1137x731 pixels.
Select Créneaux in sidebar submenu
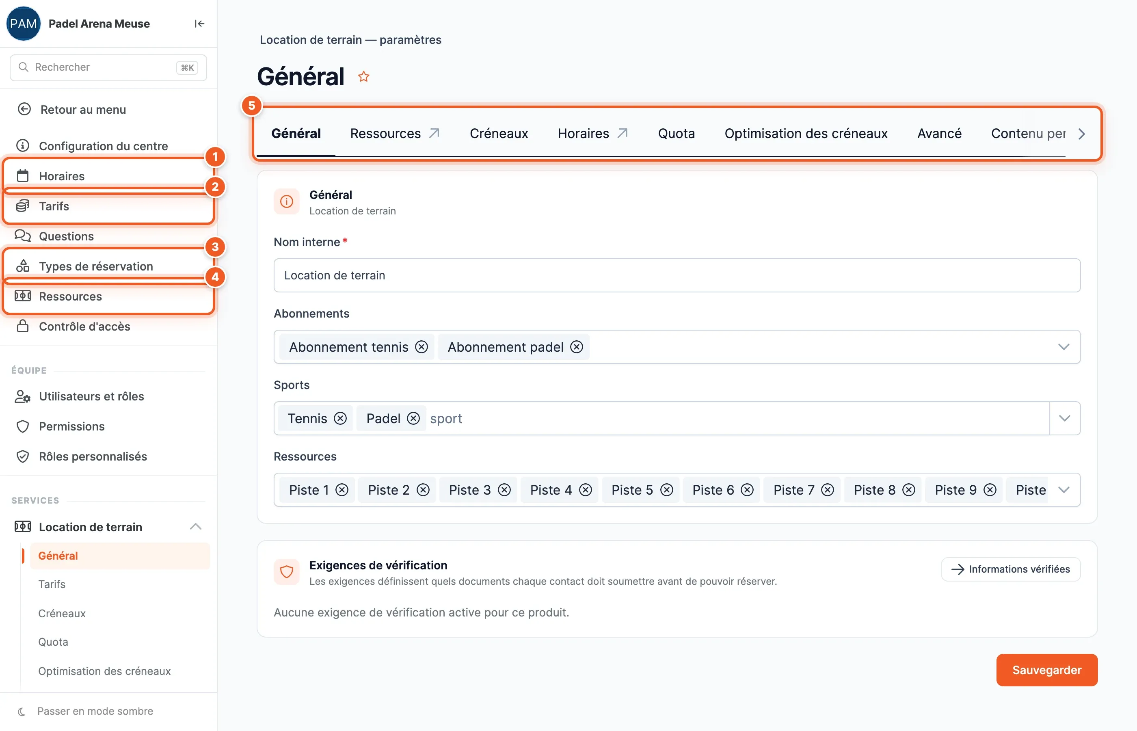coord(62,613)
